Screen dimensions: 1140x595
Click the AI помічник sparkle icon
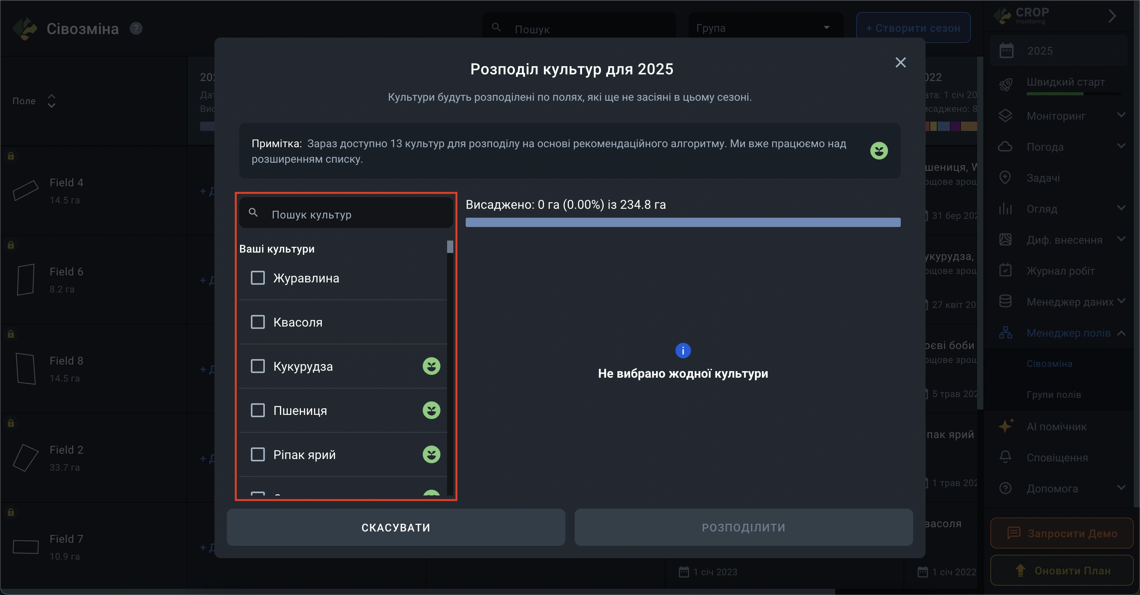[x=1006, y=426]
